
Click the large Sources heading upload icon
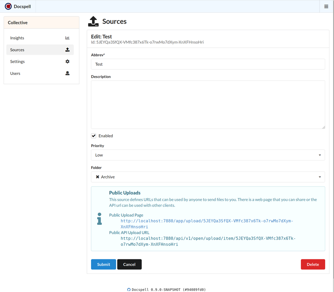click(x=93, y=22)
